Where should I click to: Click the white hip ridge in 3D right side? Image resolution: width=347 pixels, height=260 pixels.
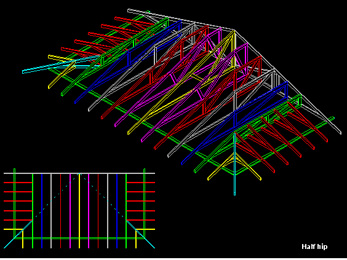[288, 81]
